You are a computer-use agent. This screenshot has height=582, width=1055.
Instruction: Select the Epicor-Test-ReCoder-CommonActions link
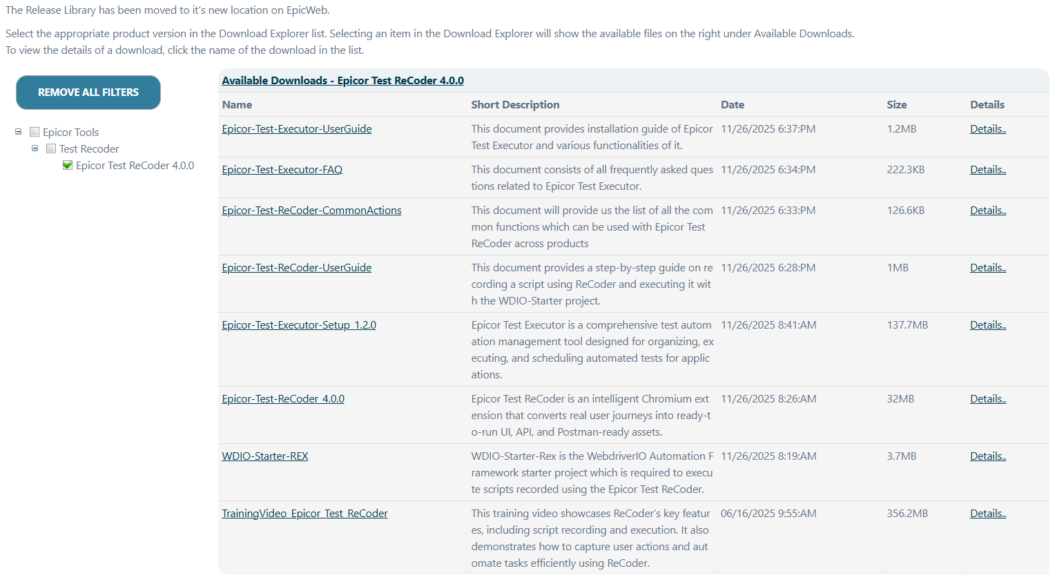[x=311, y=211]
